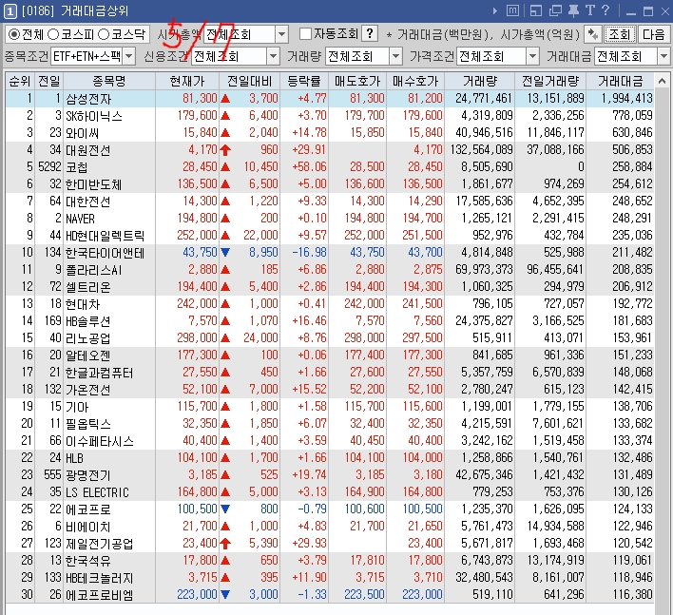The width and height of the screenshot is (673, 615).
Task: Select the 한글과컴퓨터 stock name
Action: 99,373
